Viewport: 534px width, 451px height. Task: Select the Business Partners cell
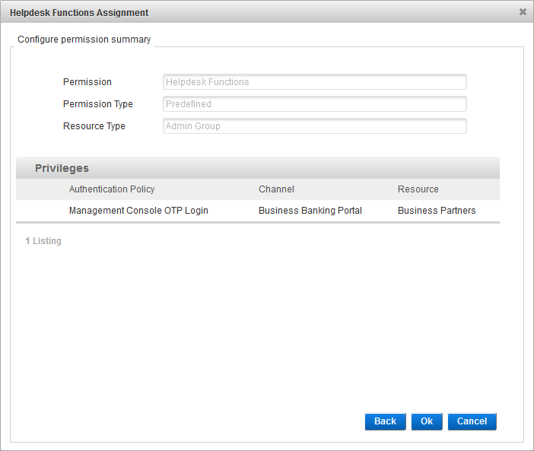pos(437,211)
